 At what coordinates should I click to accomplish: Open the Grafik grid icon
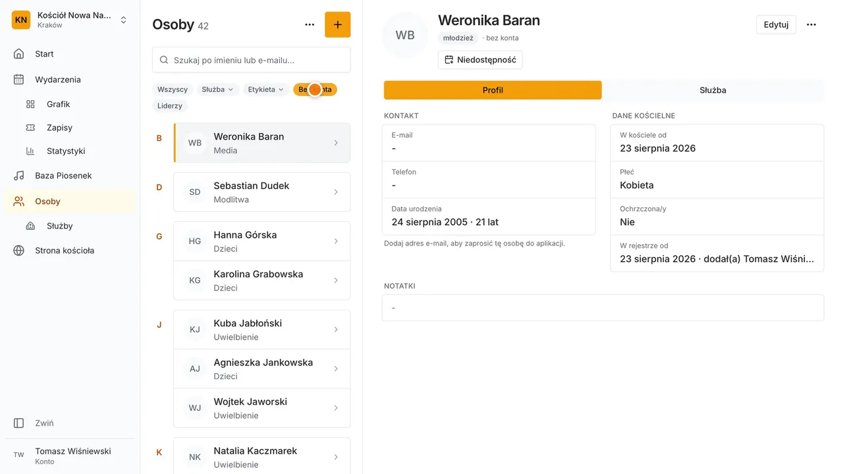(30, 104)
